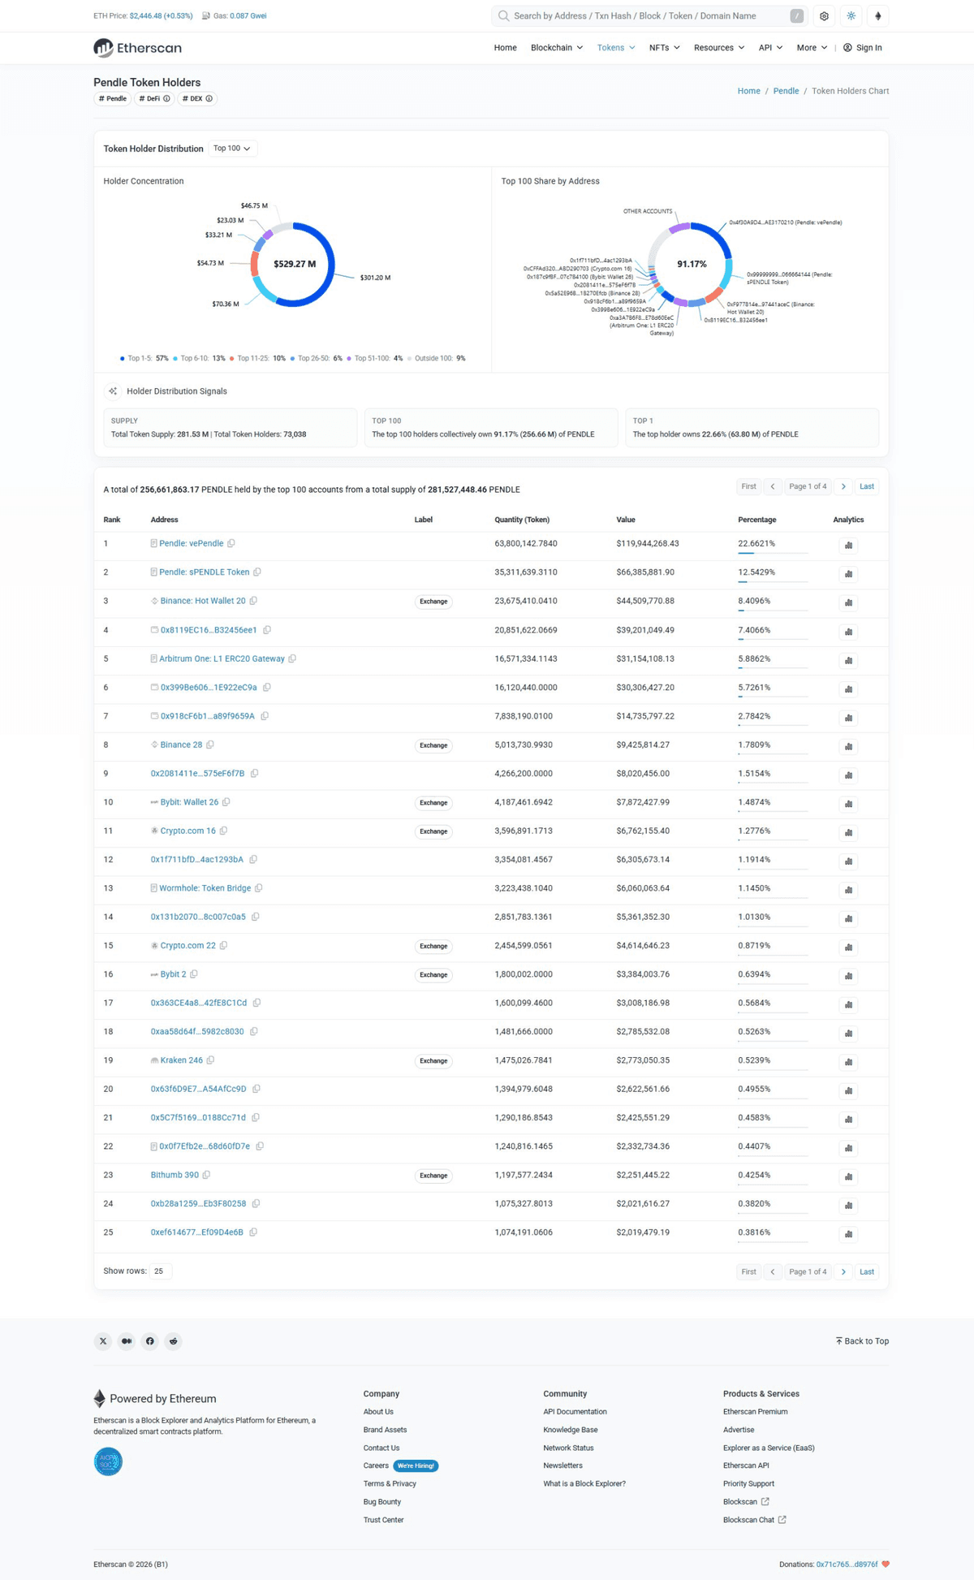Image resolution: width=974 pixels, height=1580 pixels.
Task: Copy the Pendle: sPENDLE Token address
Action: [257, 572]
